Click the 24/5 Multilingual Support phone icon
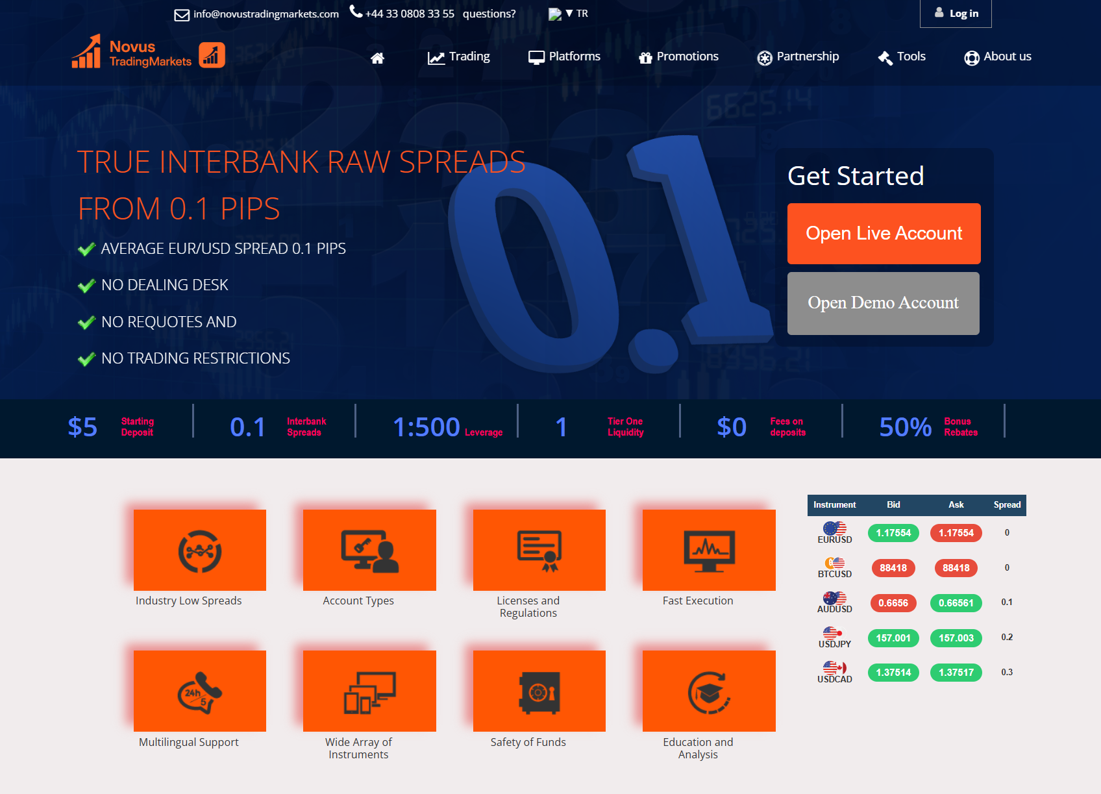This screenshot has width=1101, height=794. click(199, 691)
